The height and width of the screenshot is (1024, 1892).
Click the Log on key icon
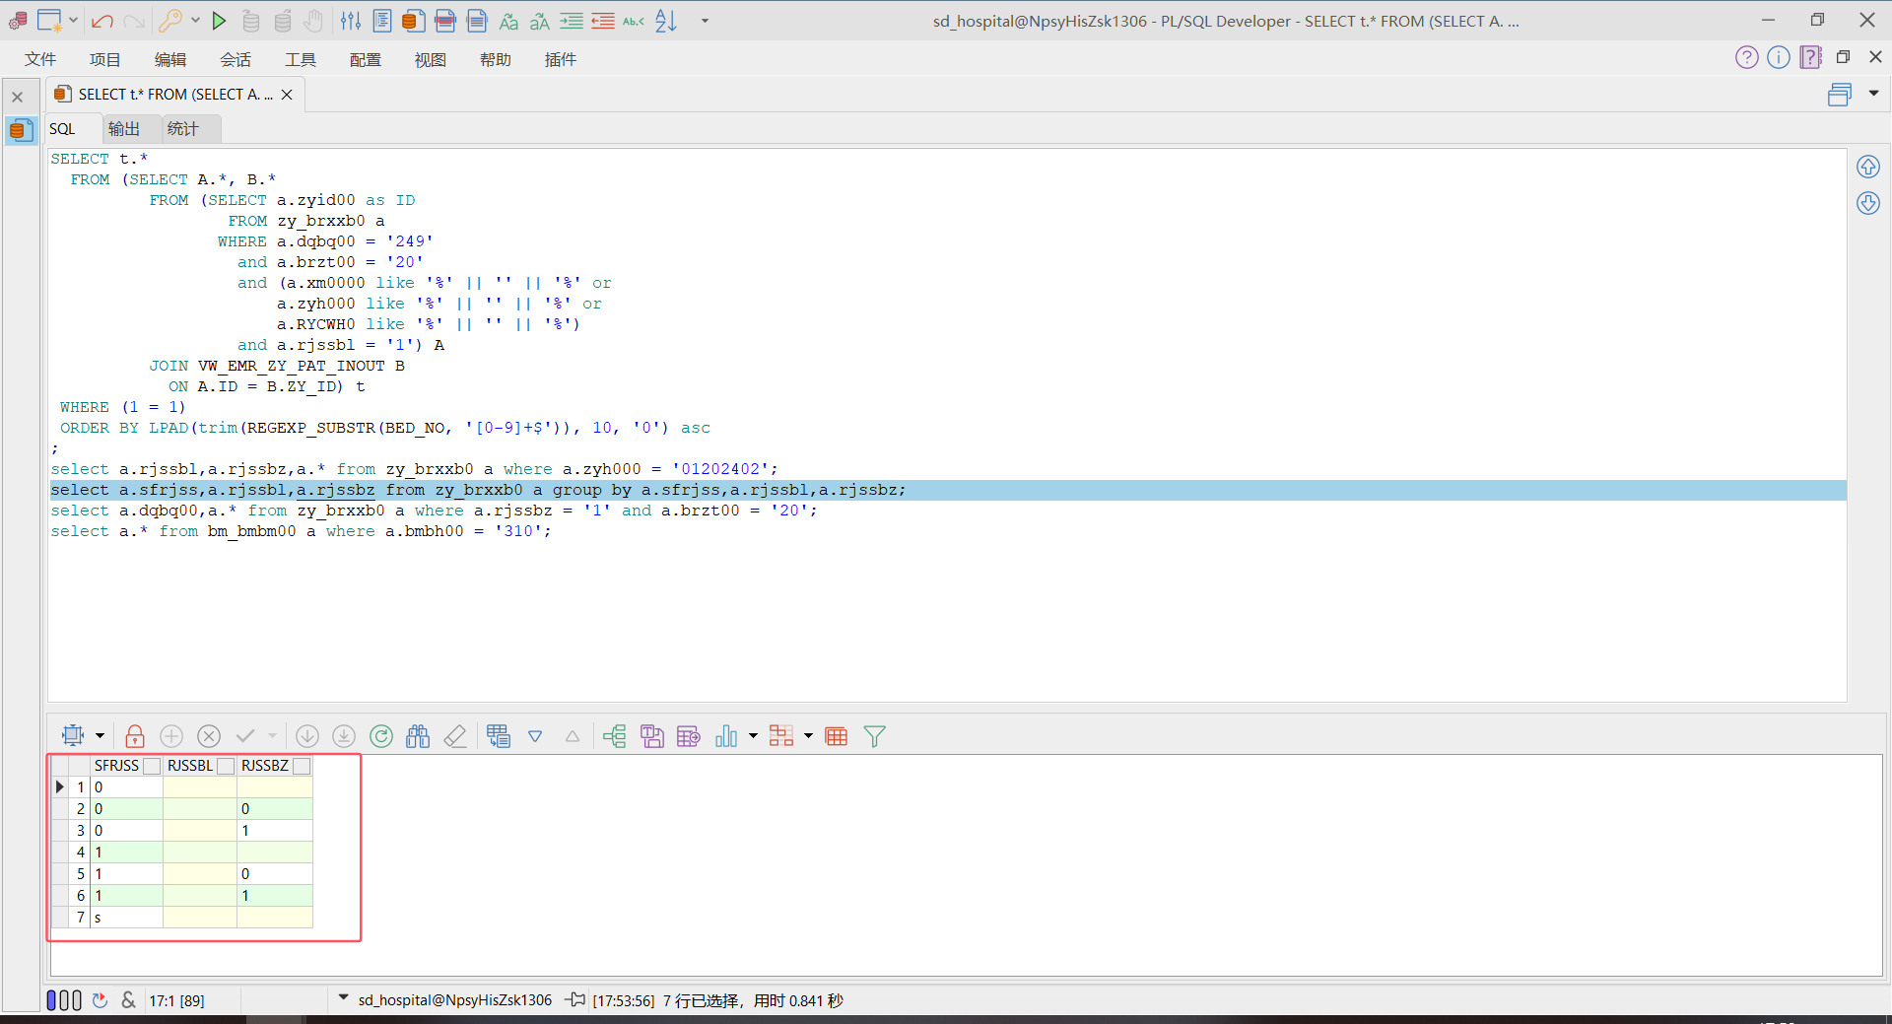click(170, 21)
